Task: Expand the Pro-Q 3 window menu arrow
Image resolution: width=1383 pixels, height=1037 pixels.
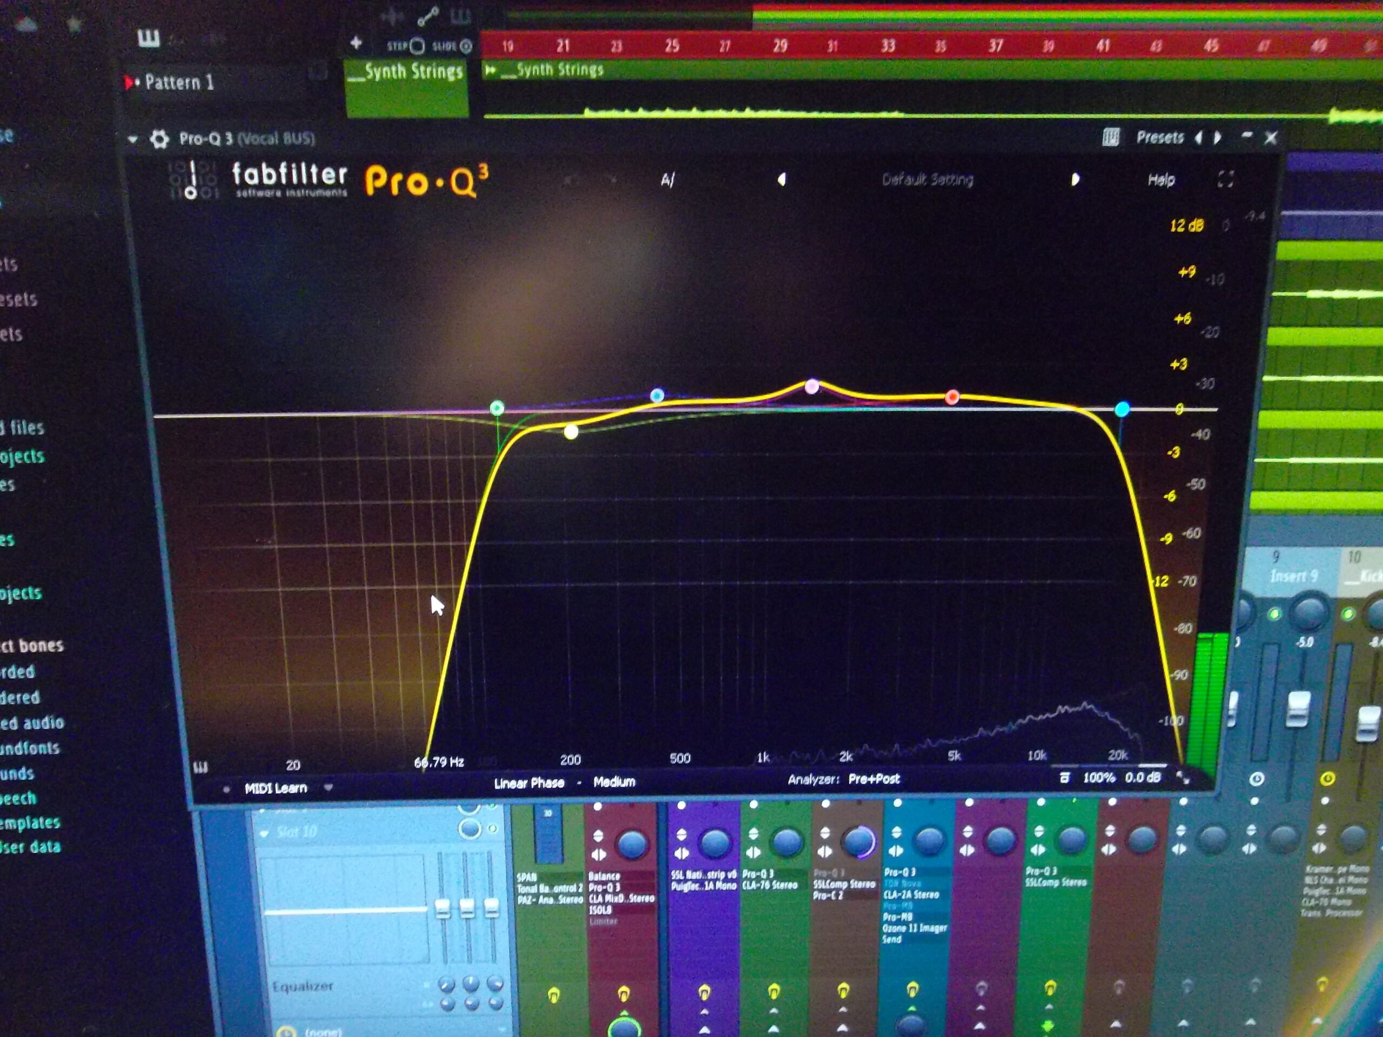Action: 132,139
